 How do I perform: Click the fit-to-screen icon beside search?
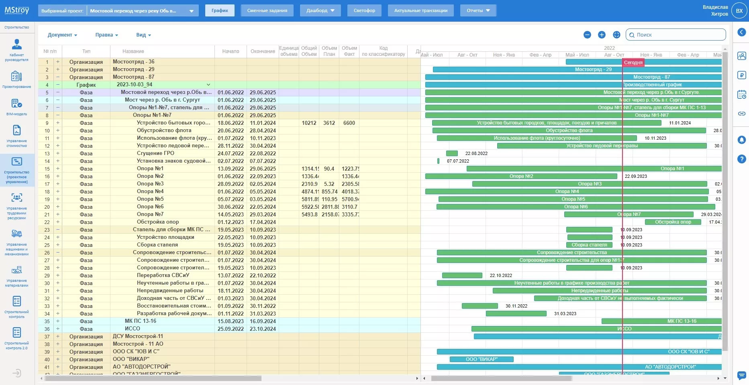(x=616, y=35)
